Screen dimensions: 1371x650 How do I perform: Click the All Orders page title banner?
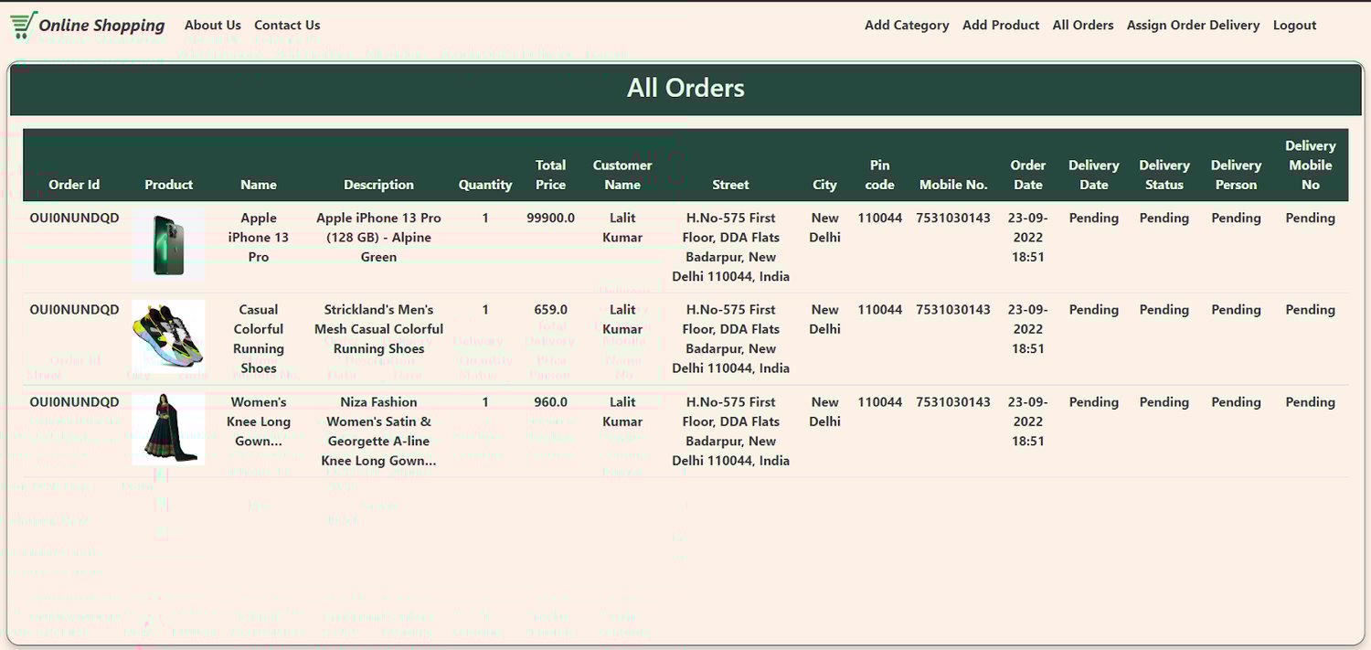[685, 87]
